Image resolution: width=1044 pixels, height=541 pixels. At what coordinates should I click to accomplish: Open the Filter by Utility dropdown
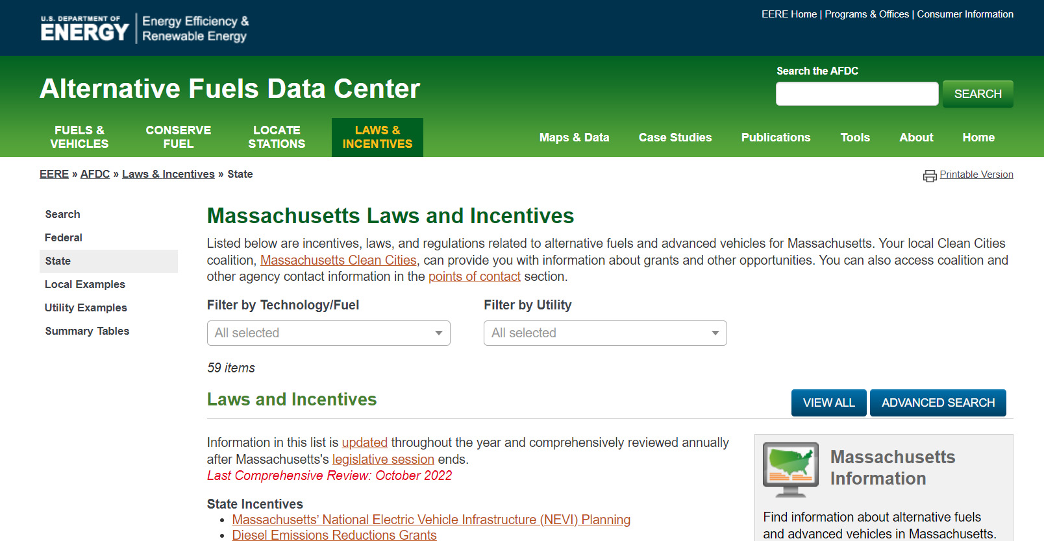[x=605, y=333]
